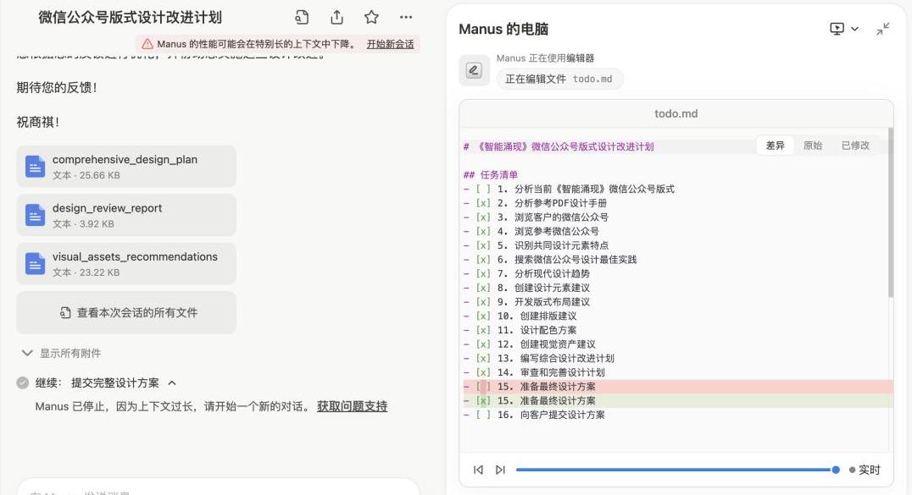The height and width of the screenshot is (495, 912).
Task: Open the comprehensive_design_plan attachment
Action: pos(126,167)
